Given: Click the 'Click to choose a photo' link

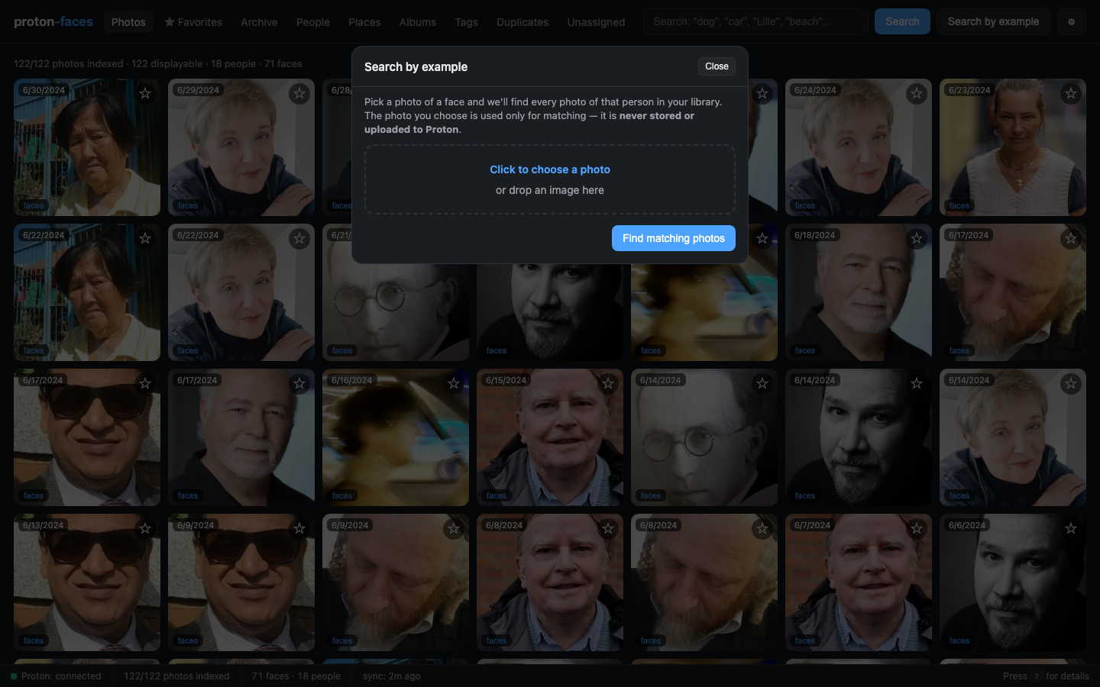Looking at the screenshot, I should (550, 169).
